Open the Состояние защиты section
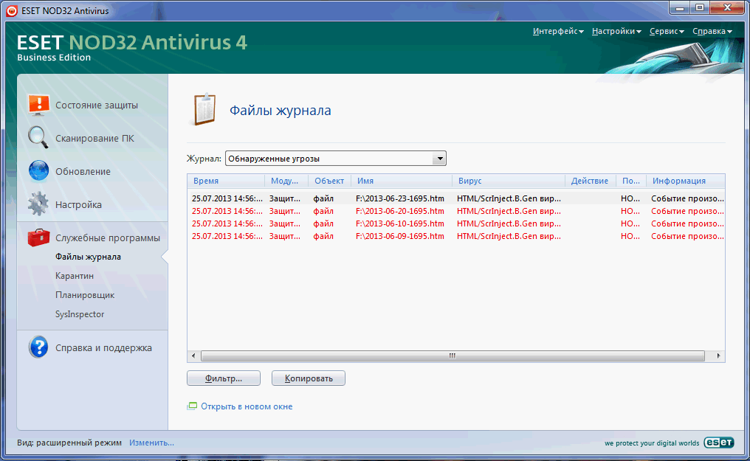This screenshot has height=461, width=750. [97, 105]
